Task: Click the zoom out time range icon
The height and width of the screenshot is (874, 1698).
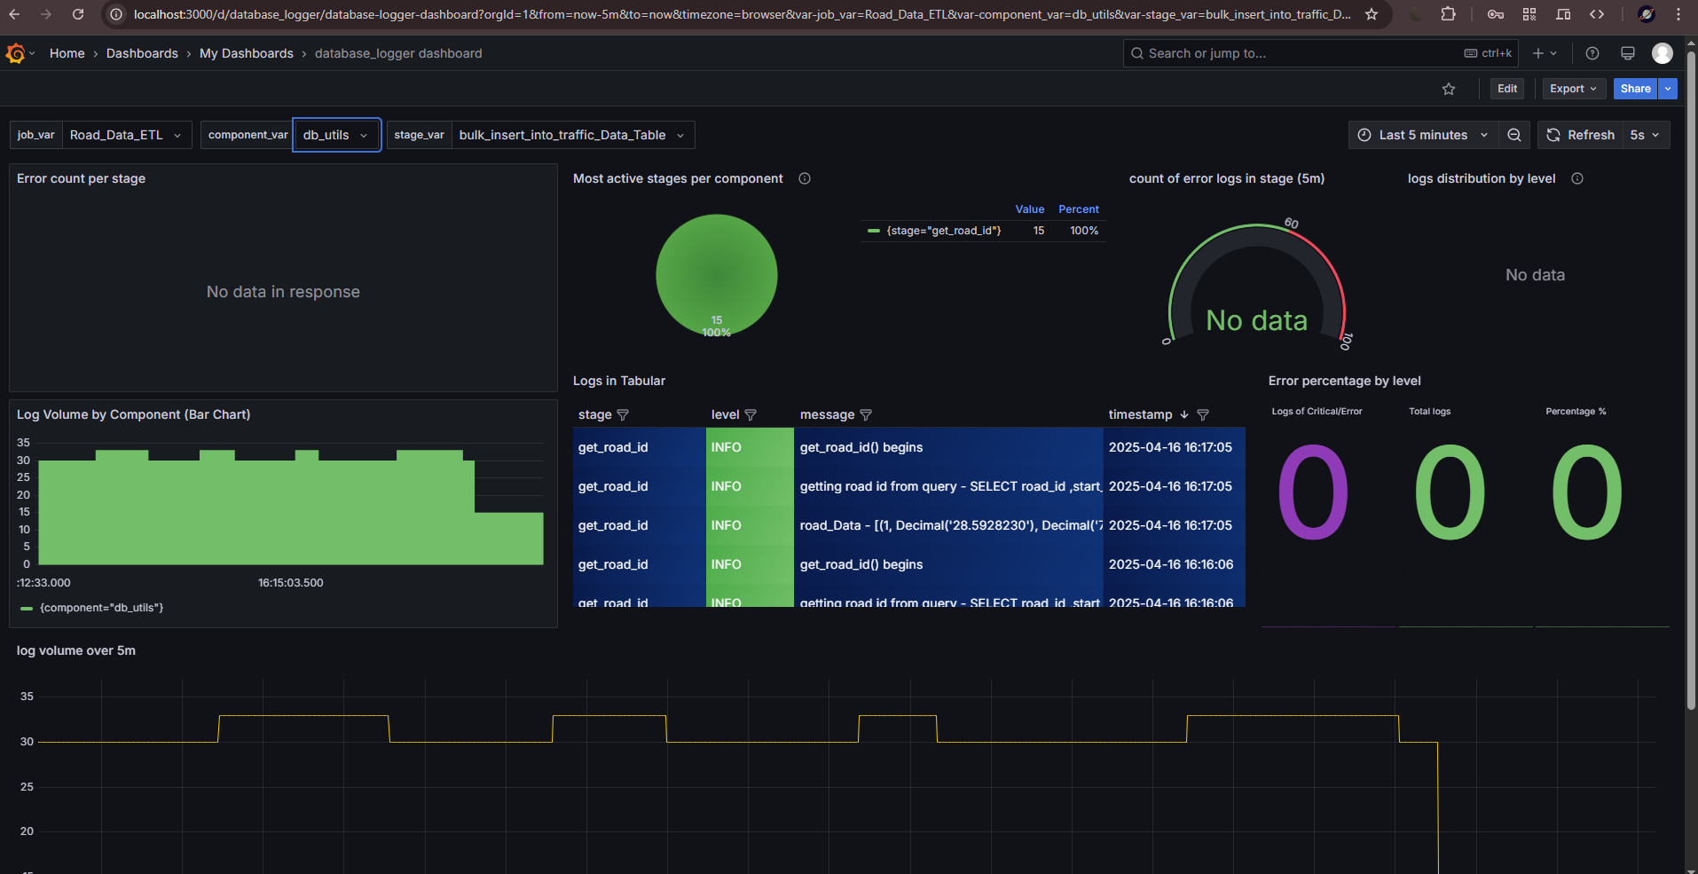Action: click(1514, 135)
